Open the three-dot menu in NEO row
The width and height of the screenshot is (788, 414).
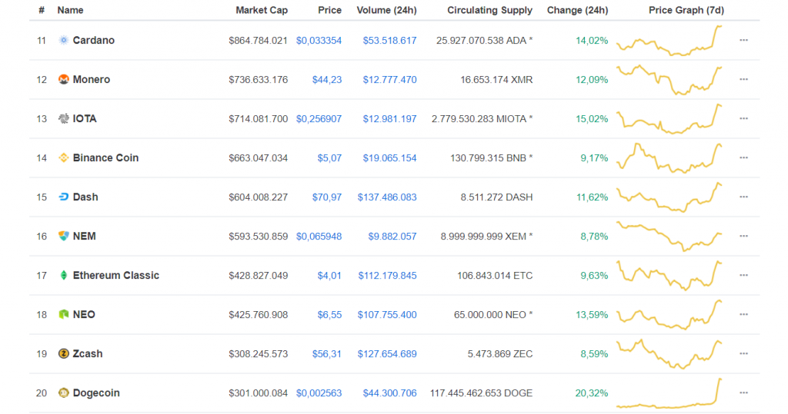[x=744, y=314]
